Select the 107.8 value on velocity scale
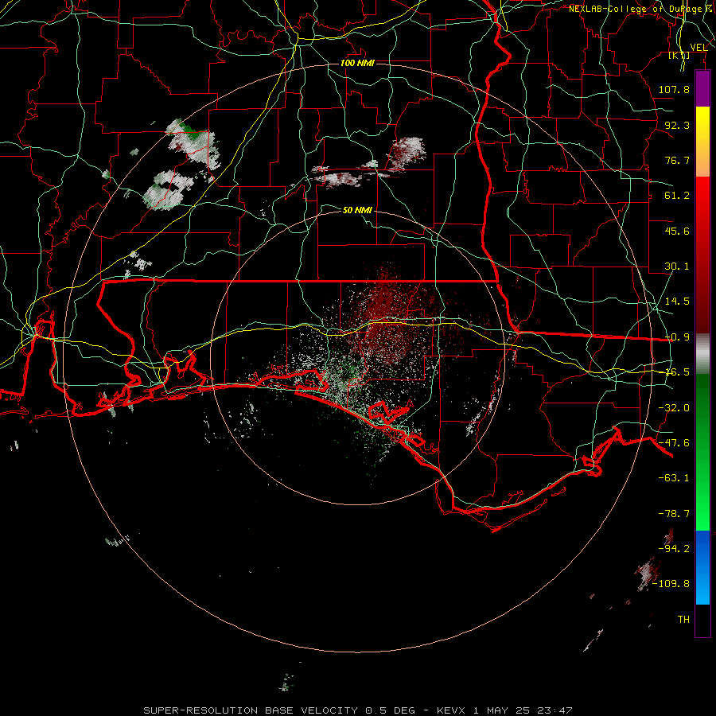The image size is (716, 716). click(674, 89)
